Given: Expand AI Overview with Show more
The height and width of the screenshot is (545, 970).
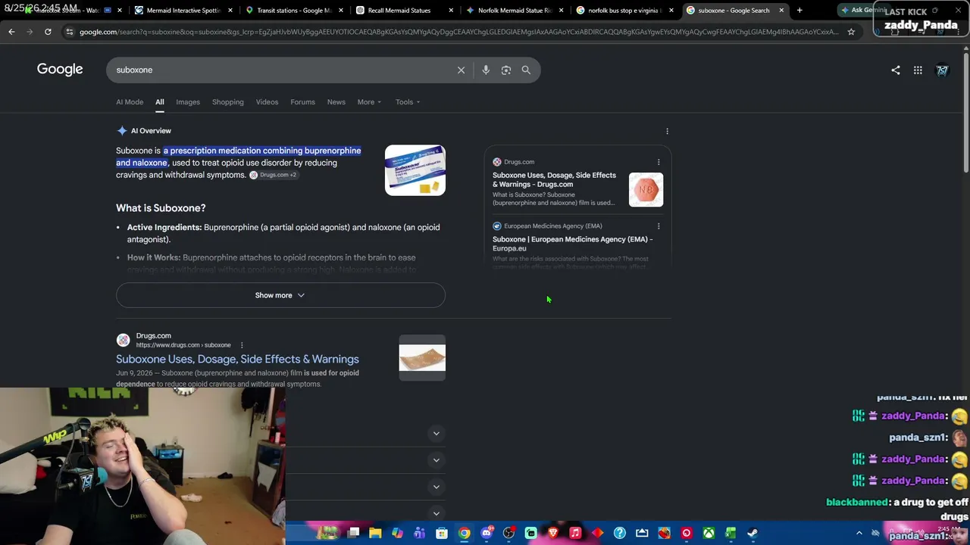Looking at the screenshot, I should 280,295.
